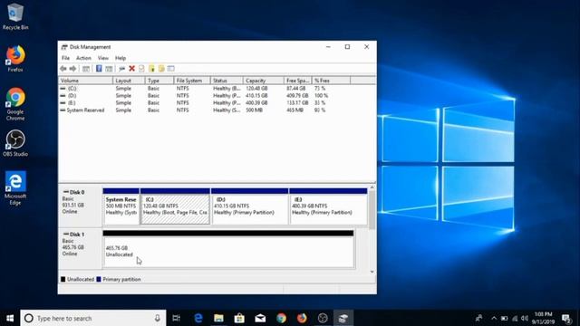The image size is (580, 326).
Task: Show hidden tray icons chevron
Action: [494, 318]
